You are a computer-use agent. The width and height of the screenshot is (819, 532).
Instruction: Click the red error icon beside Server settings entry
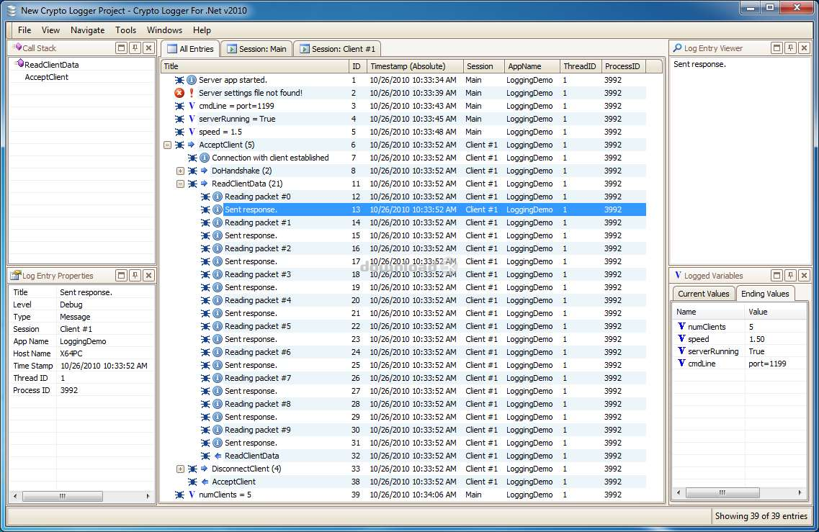point(179,93)
